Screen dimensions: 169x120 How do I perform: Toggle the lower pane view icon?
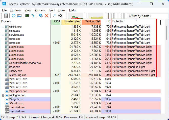(x=19, y=16)
